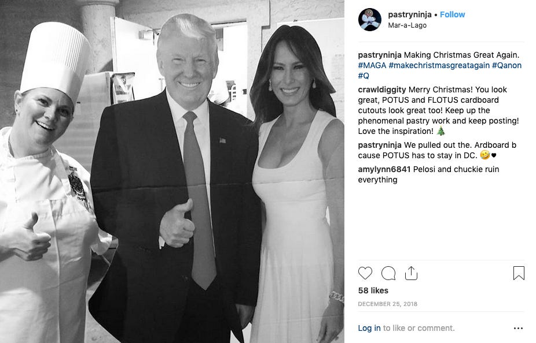536x343 pixels.
Task: Open the December 25, 2018 timestamp
Action: point(387,304)
